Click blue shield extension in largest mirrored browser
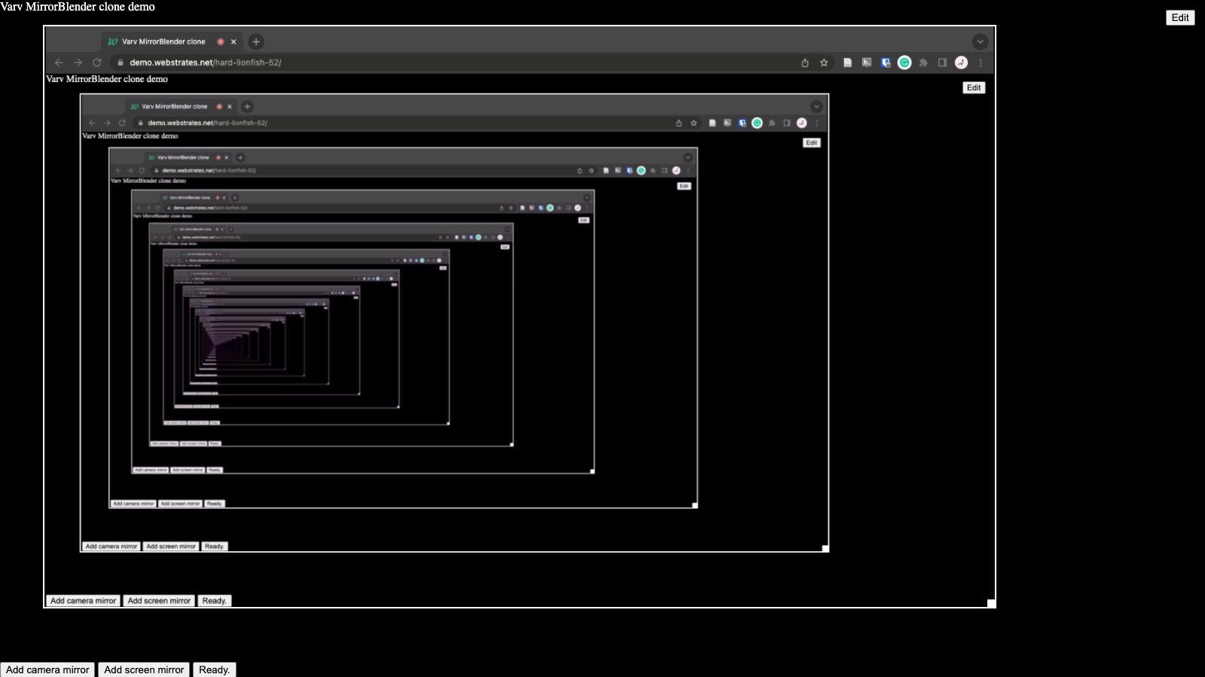This screenshot has height=677, width=1205. [x=886, y=63]
